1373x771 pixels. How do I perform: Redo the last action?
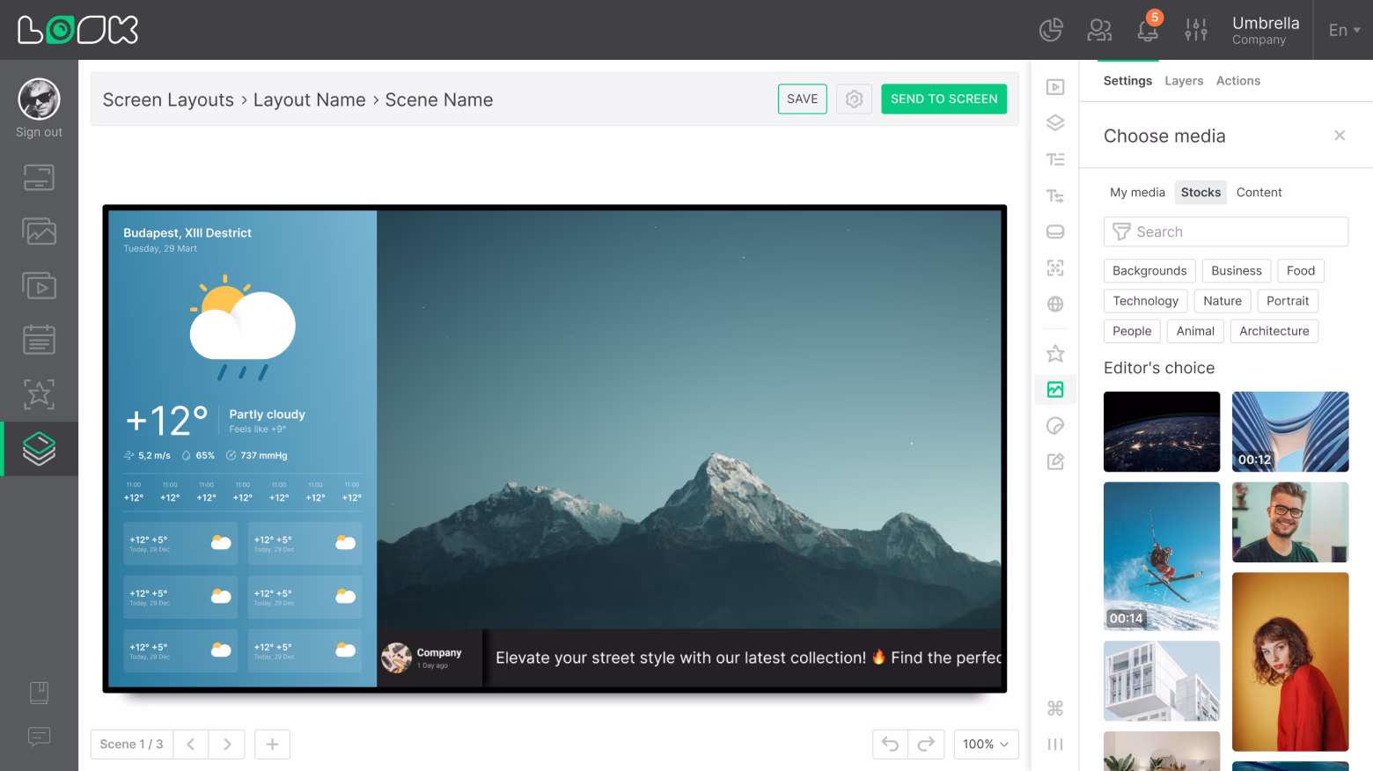[926, 745]
